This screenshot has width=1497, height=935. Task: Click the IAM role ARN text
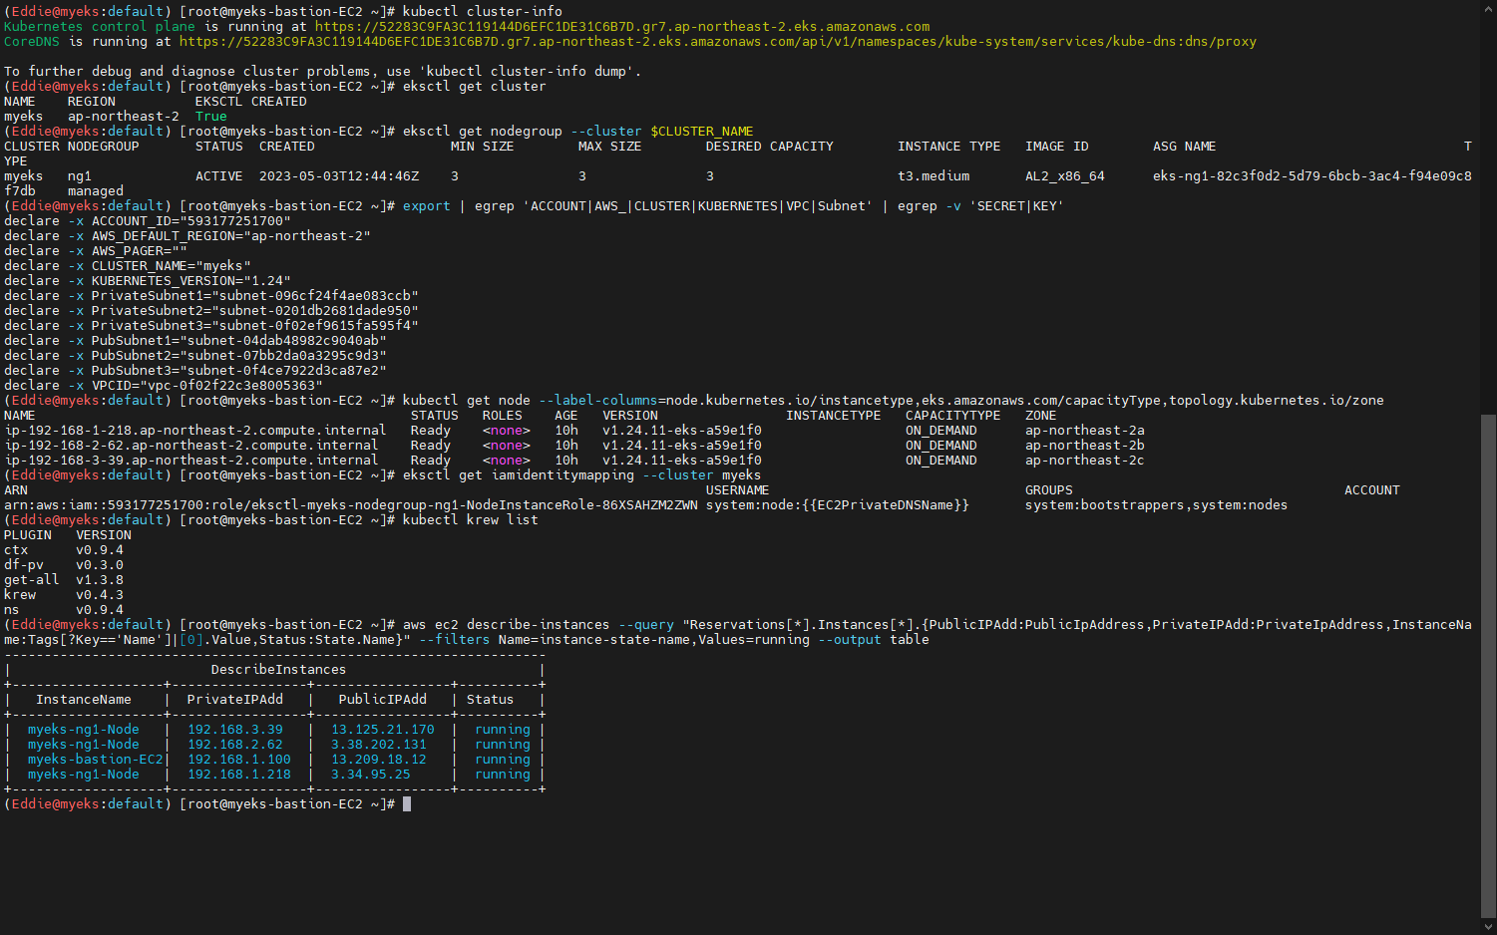pos(351,505)
